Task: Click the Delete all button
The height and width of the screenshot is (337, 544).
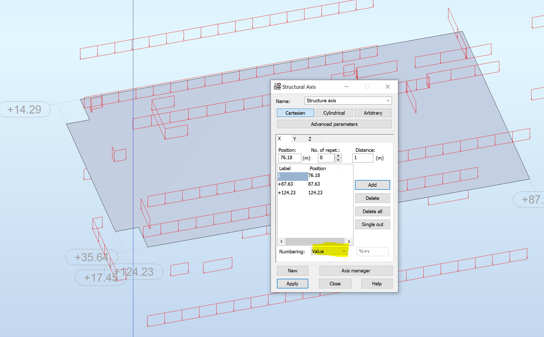Action: point(372,211)
